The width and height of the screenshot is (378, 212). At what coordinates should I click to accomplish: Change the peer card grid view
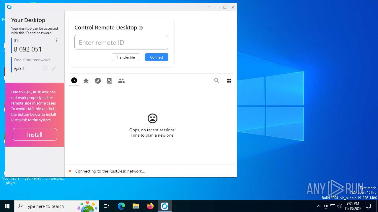pyautogui.click(x=229, y=80)
